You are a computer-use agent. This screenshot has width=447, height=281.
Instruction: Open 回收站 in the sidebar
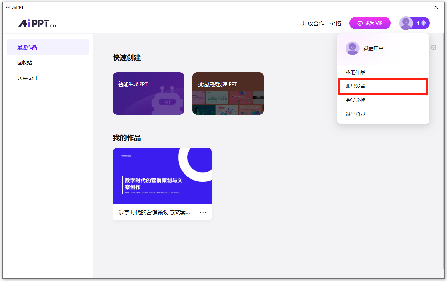[x=25, y=63]
